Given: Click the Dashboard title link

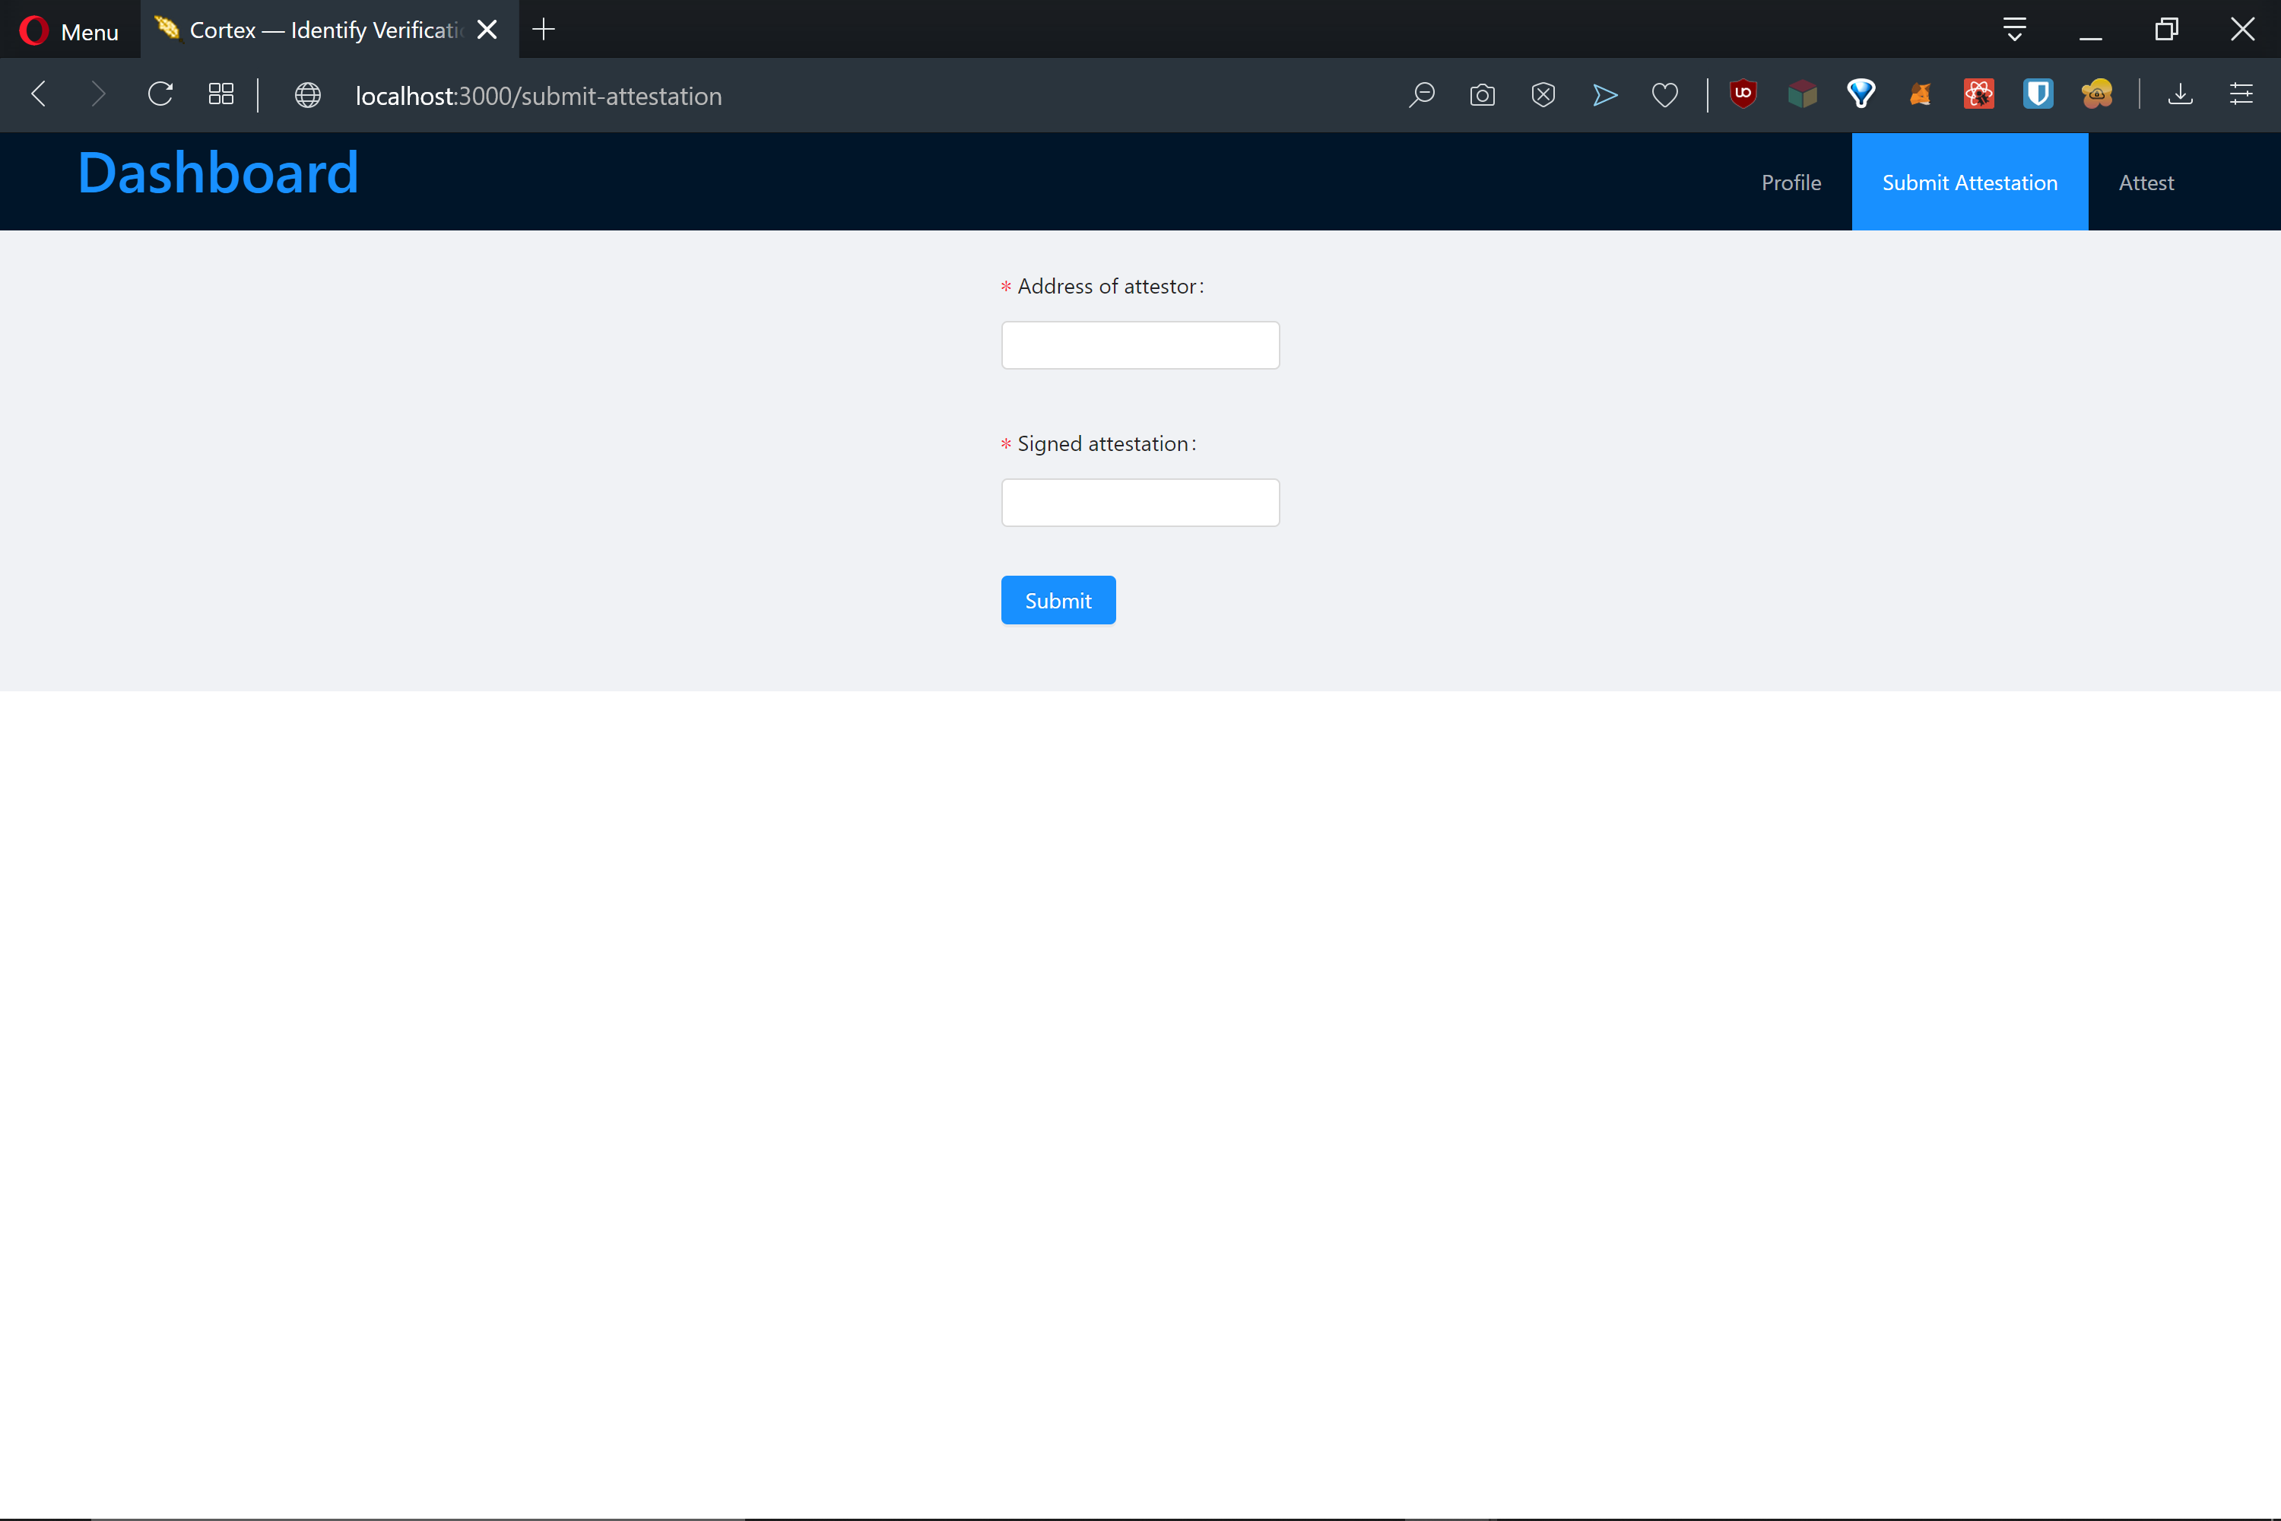Looking at the screenshot, I should [218, 173].
